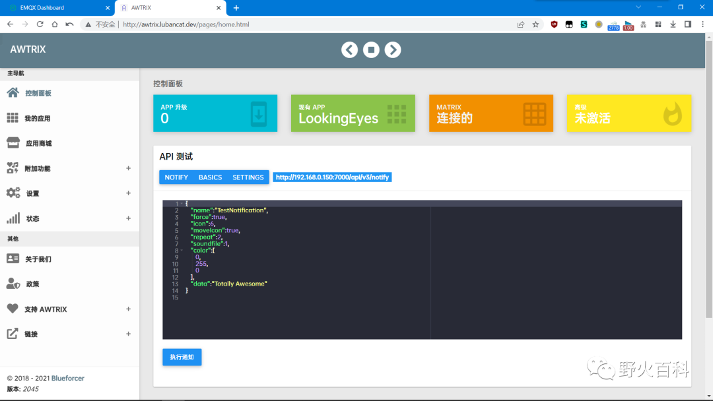This screenshot has height=401, width=713.
Task: Close the EMQX Dashboard tab
Action: coord(108,8)
